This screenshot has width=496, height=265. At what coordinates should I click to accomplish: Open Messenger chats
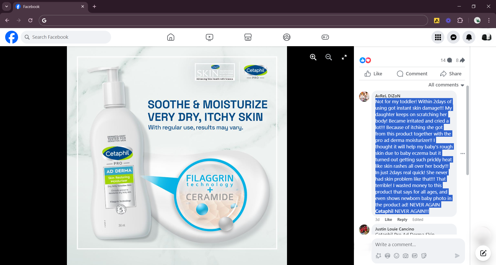[453, 37]
